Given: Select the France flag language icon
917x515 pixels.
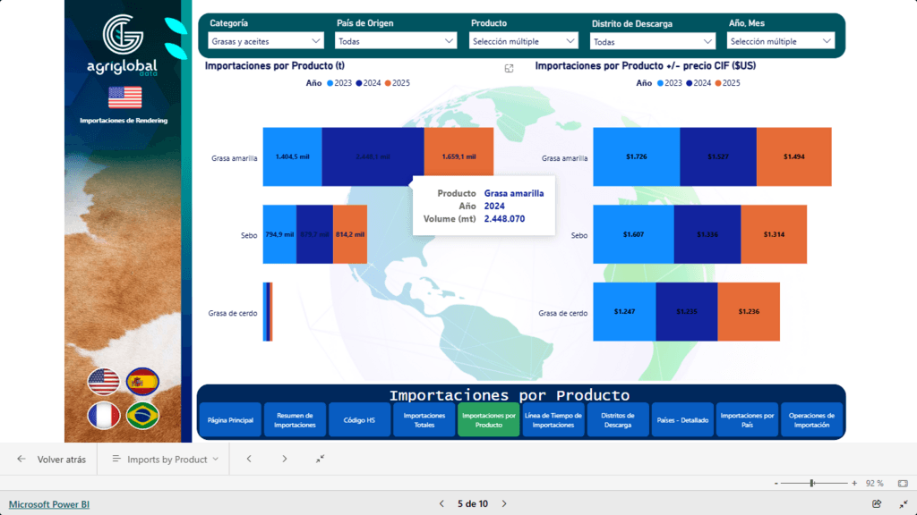Looking at the screenshot, I should coord(103,416).
